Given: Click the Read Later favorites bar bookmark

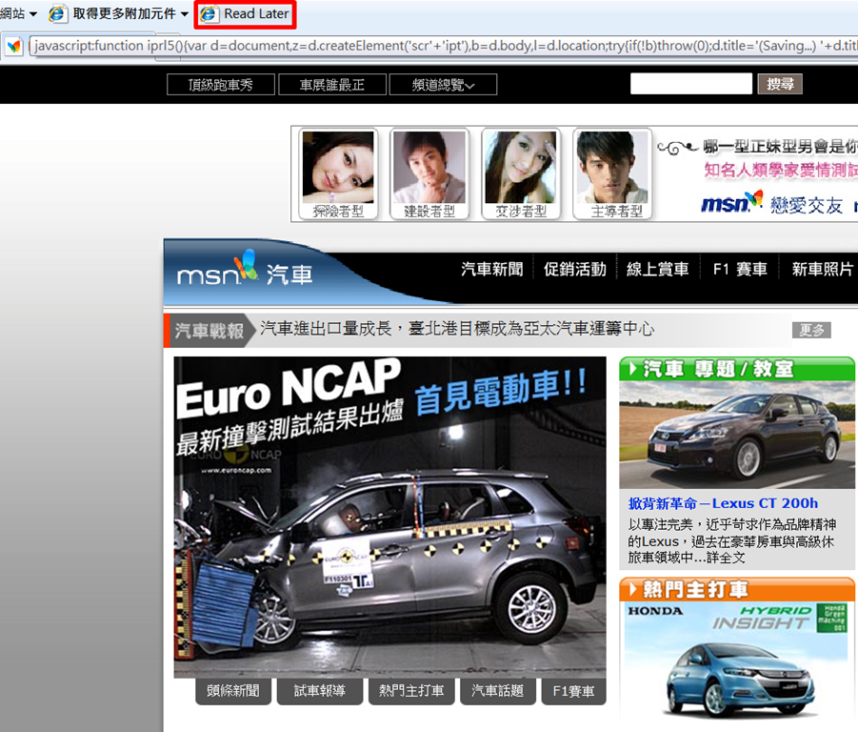Looking at the screenshot, I should pos(245,14).
